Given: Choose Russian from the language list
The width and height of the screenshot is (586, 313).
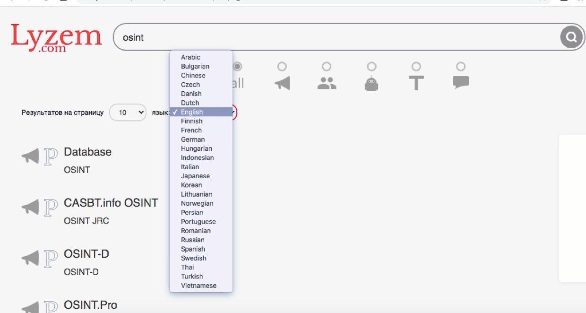Looking at the screenshot, I should [x=201, y=240].
